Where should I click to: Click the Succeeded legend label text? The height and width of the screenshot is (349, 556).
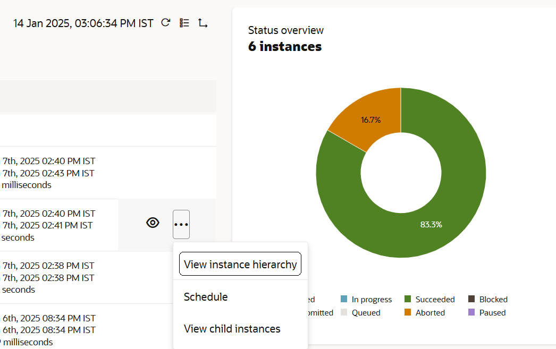pyautogui.click(x=435, y=300)
